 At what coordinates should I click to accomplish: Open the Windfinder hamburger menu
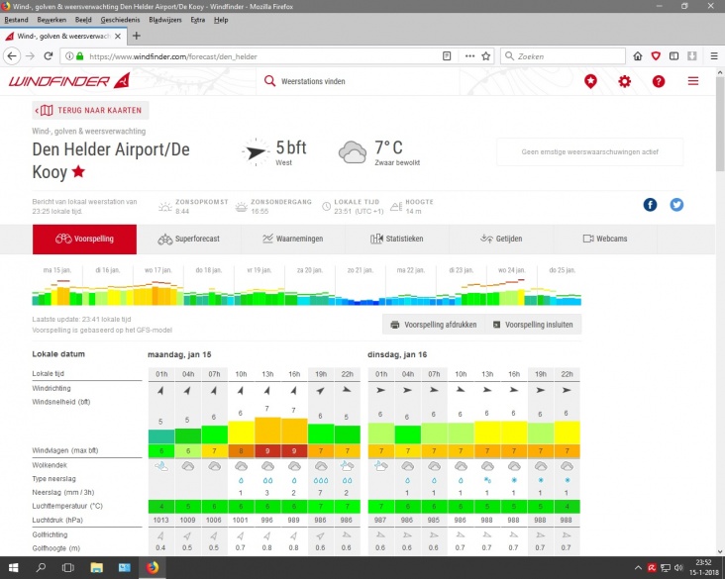692,81
